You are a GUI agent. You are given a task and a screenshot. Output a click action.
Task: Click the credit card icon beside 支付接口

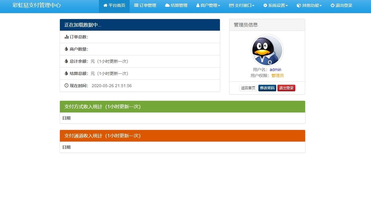[x=231, y=5]
